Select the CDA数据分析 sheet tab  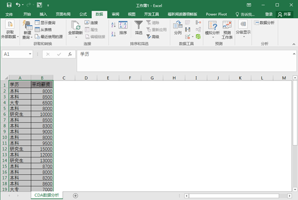click(47, 195)
